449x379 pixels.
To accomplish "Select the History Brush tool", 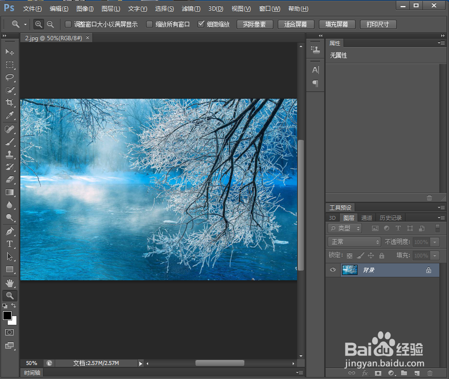I will coord(10,167).
